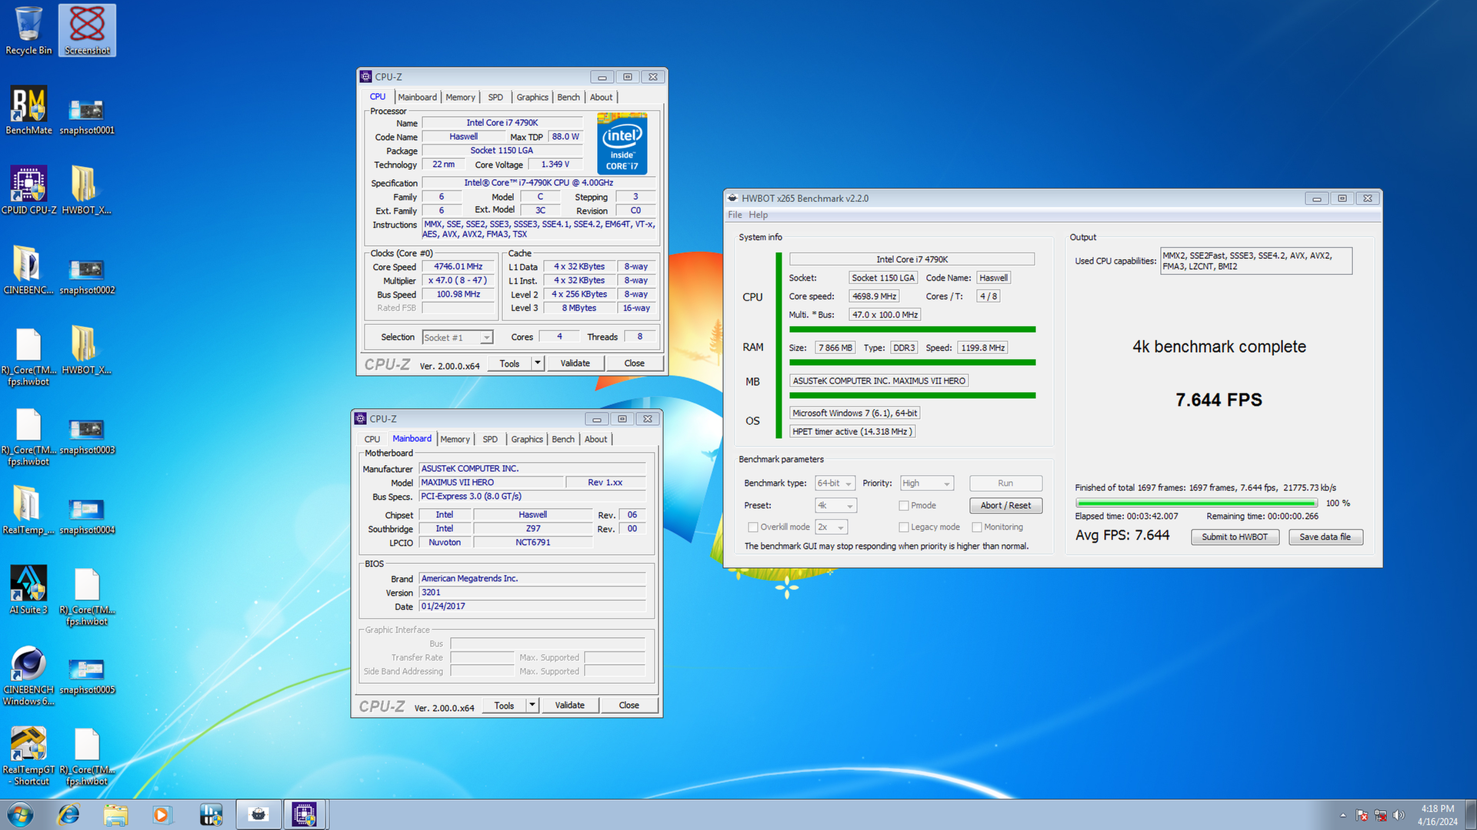Screen dimensions: 1477x830
Task: Open the volume speaker tray icon
Action: pyautogui.click(x=1399, y=815)
